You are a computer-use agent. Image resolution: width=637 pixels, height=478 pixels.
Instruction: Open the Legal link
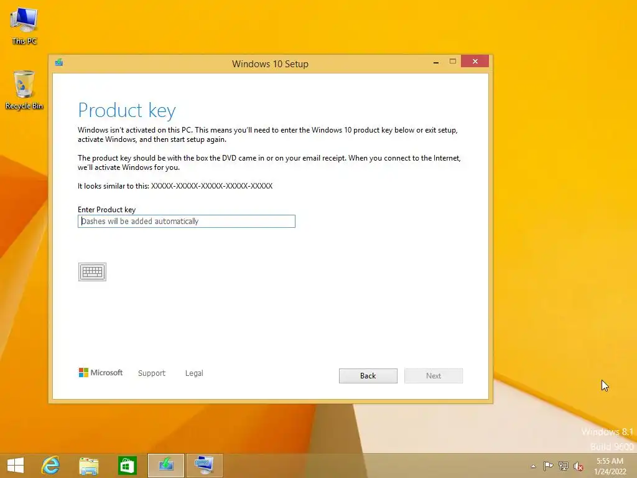pyautogui.click(x=194, y=373)
